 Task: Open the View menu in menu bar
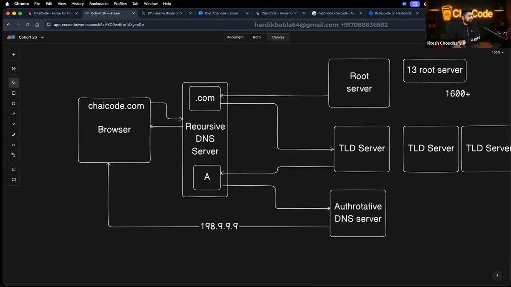[62, 4]
